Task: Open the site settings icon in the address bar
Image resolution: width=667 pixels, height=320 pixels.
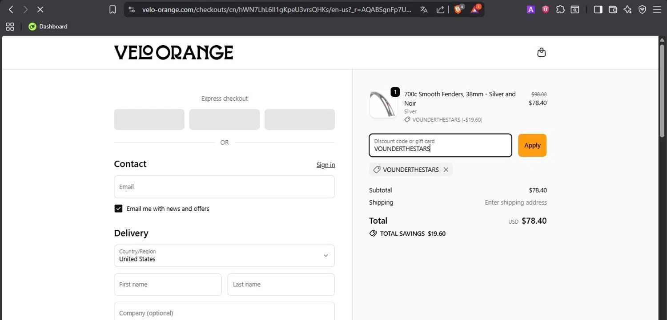Action: coord(132,9)
